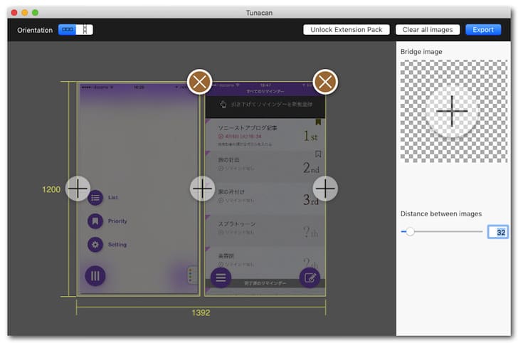
Task: Click the distance value field showing 32
Action: tap(498, 232)
